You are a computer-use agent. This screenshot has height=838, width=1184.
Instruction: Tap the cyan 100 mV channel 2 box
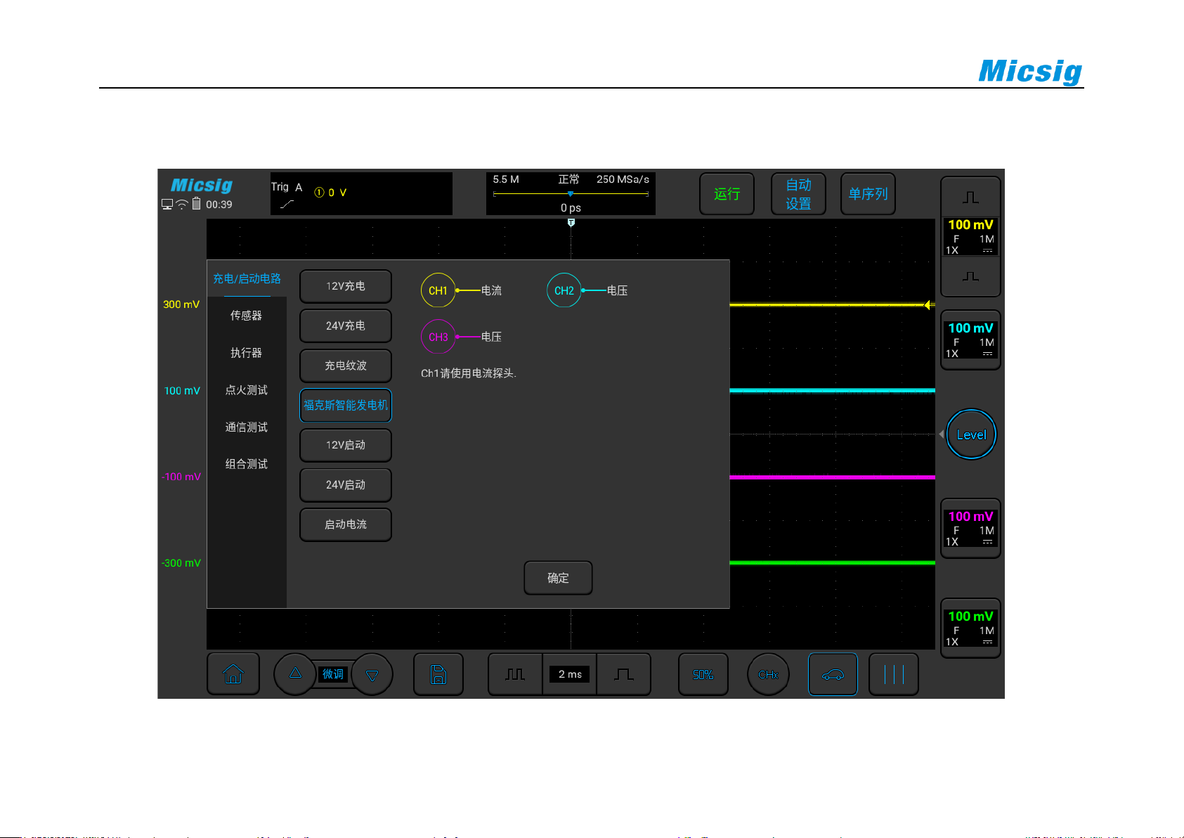[x=970, y=340]
